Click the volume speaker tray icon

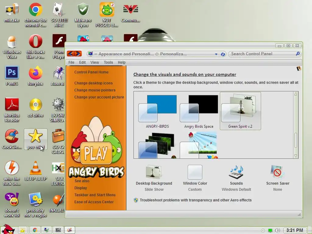click(x=277, y=230)
